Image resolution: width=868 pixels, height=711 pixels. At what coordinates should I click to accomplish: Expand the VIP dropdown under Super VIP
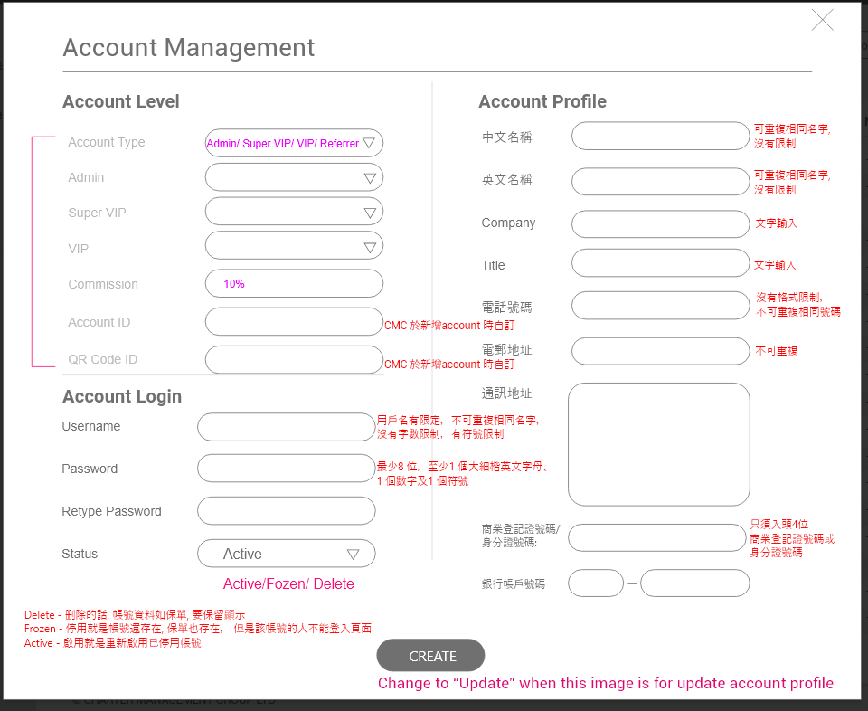294,246
